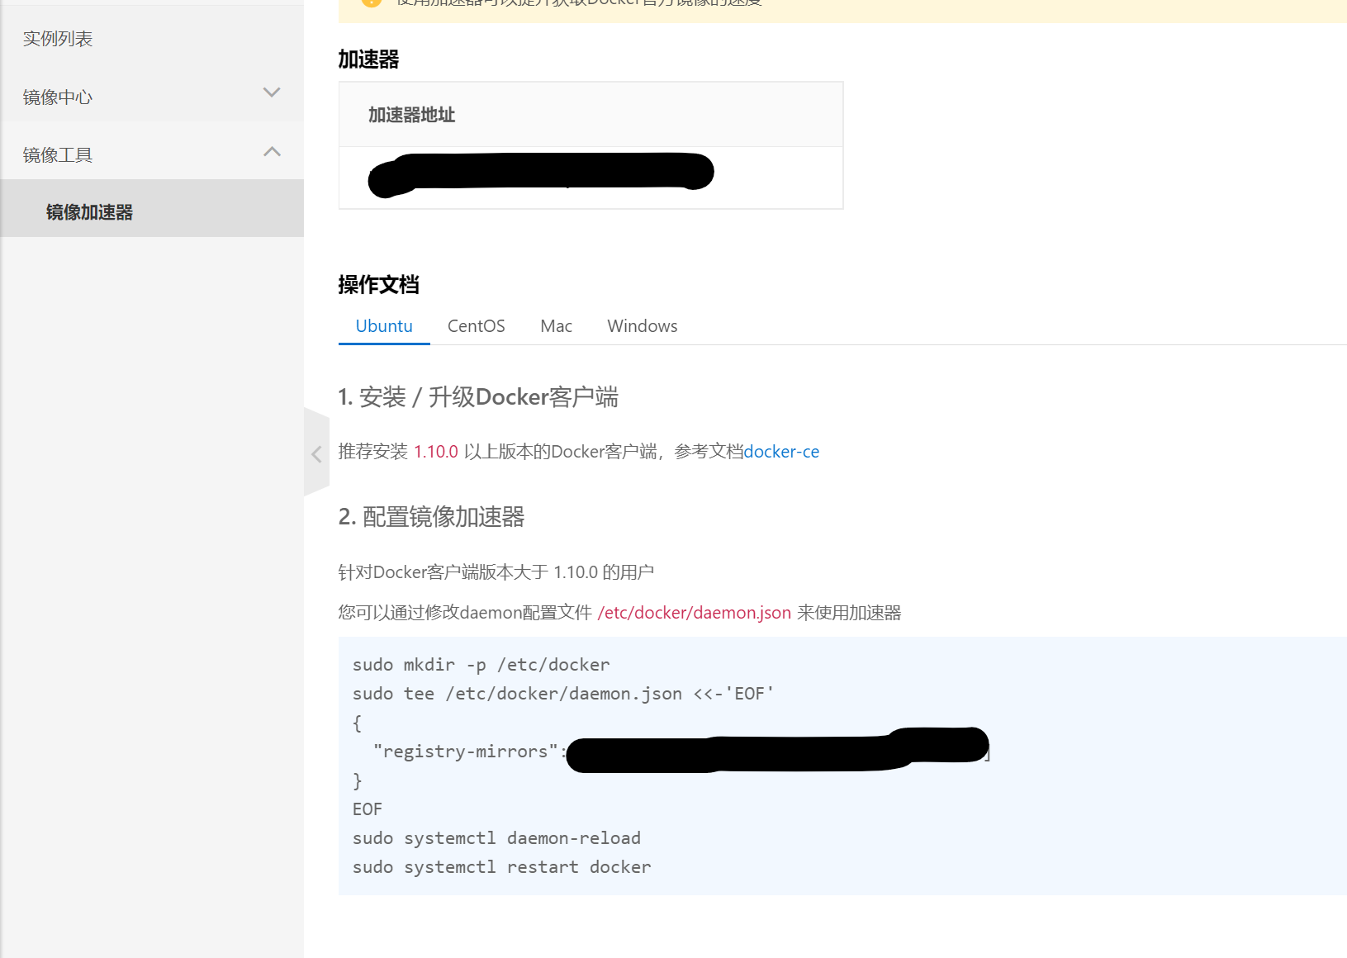
Task: Click the EOF line in code block
Action: [368, 809]
